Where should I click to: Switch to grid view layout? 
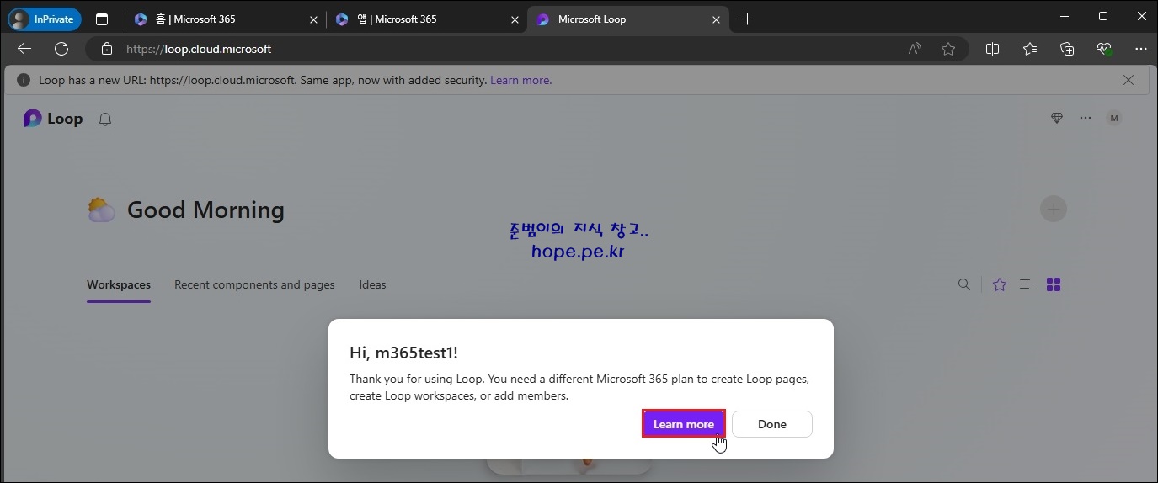point(1054,284)
